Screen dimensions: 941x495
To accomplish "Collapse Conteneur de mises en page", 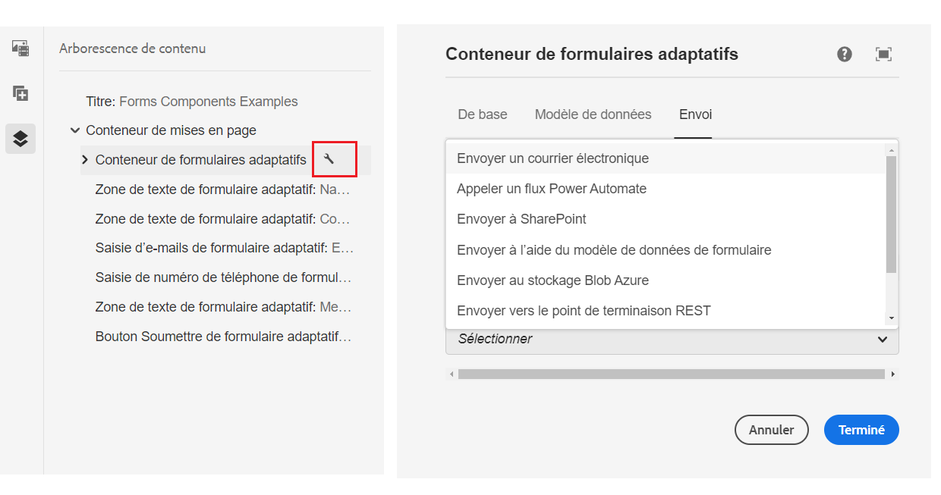I will point(74,130).
